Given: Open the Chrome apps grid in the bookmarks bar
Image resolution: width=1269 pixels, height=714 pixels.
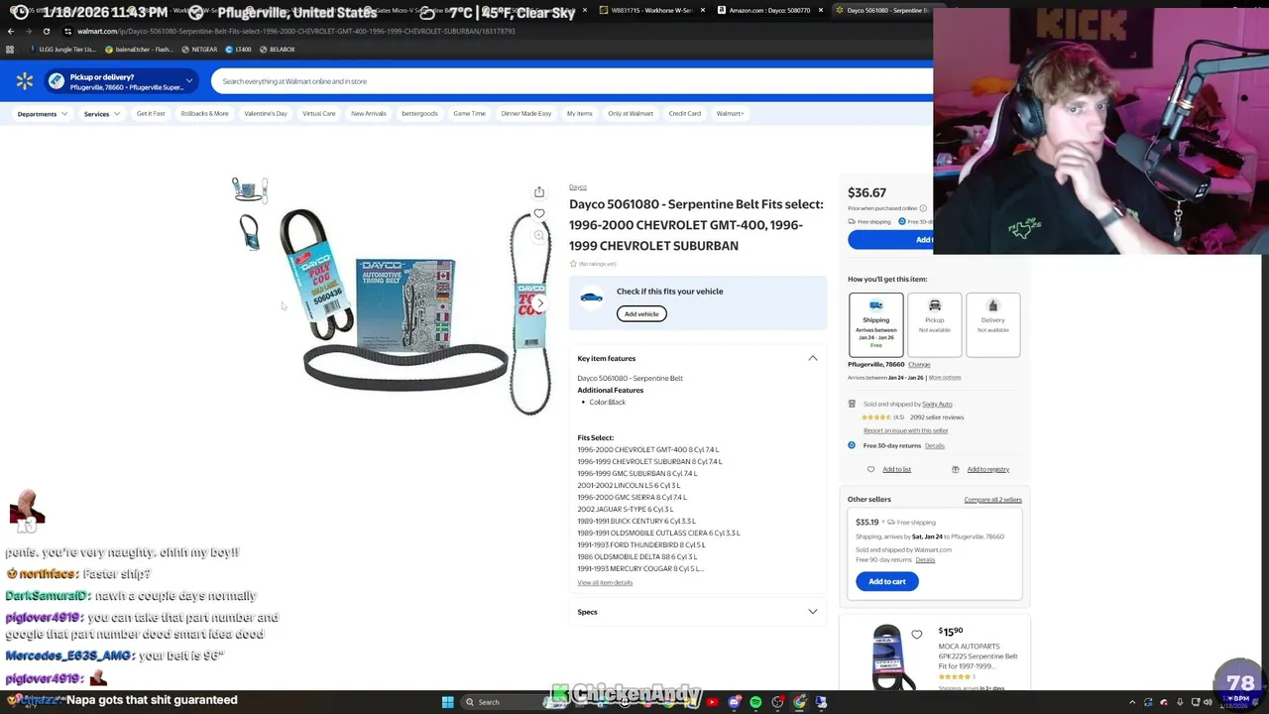Looking at the screenshot, I should [10, 49].
